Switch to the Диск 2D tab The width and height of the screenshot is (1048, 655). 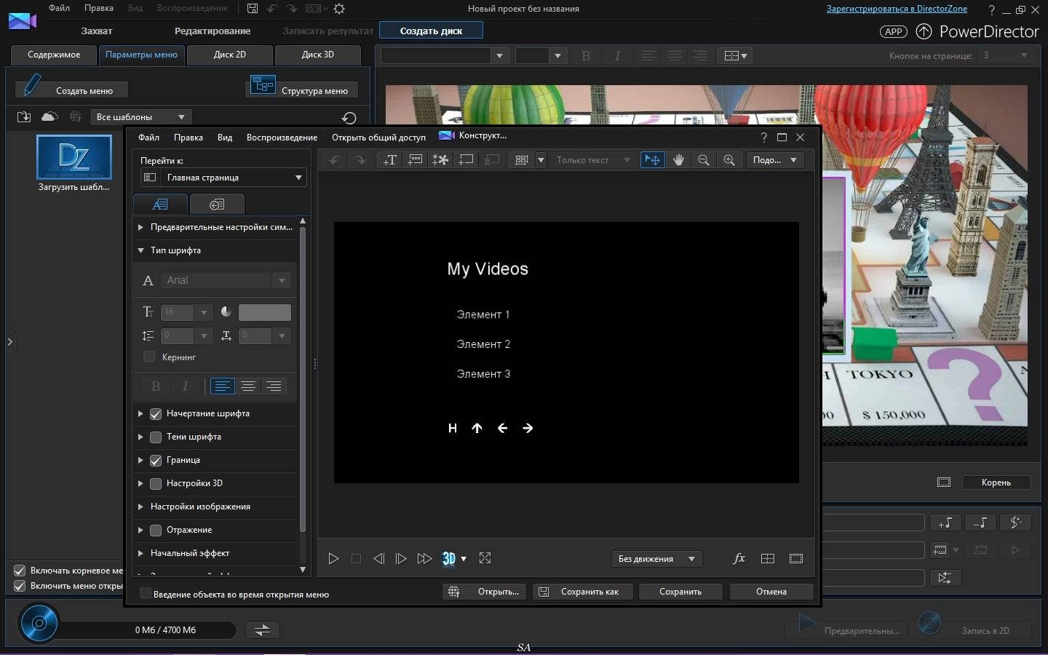[x=230, y=55]
